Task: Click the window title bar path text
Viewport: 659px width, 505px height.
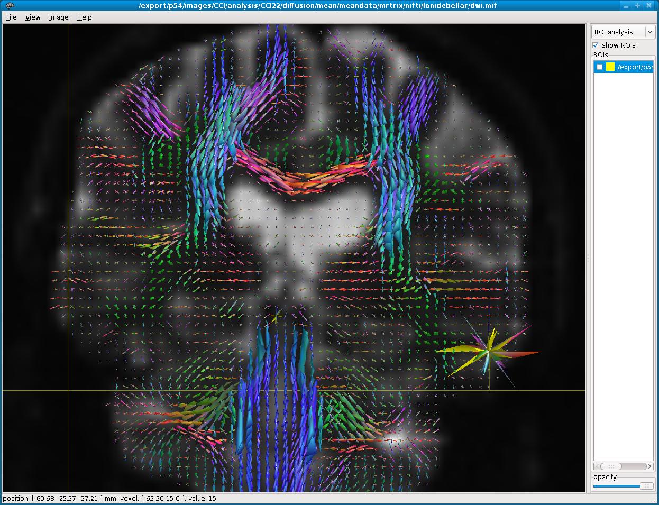Action: pos(317,5)
